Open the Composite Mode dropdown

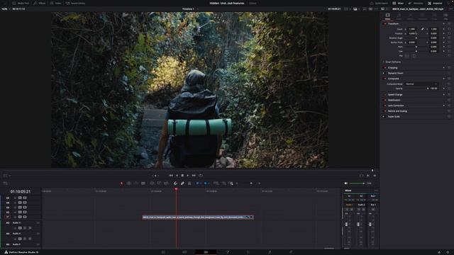(x=421, y=84)
